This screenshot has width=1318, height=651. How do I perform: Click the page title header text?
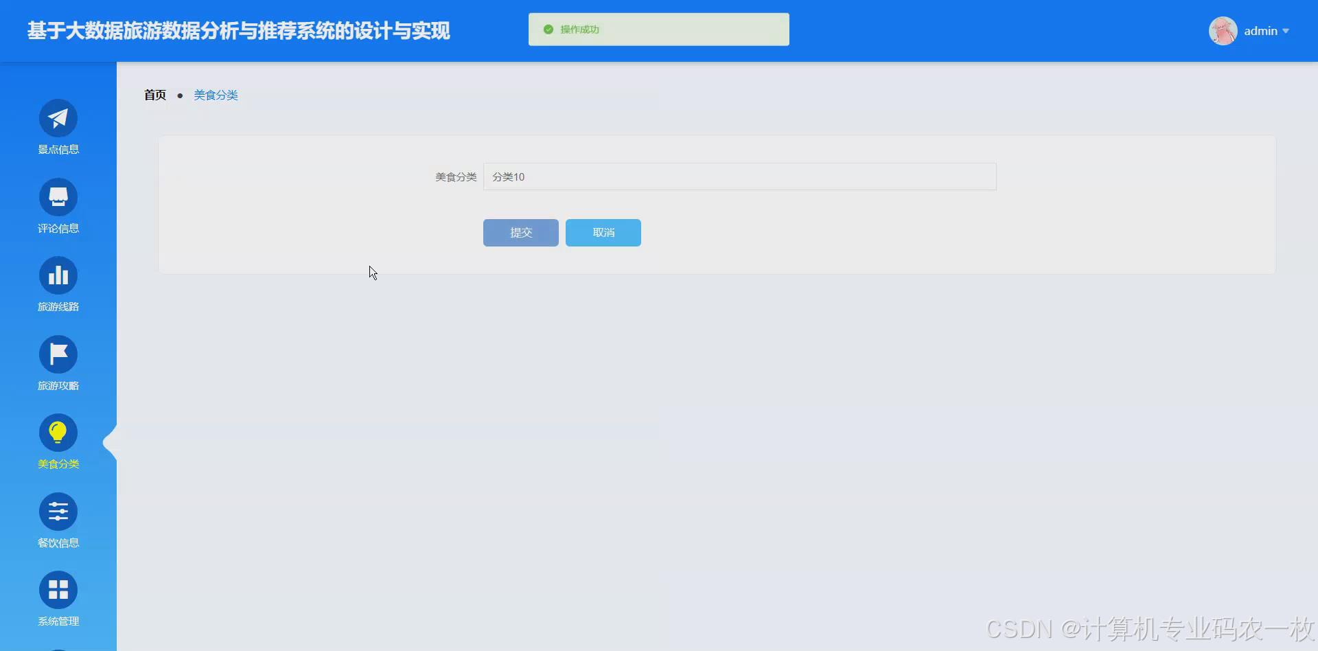pyautogui.click(x=238, y=30)
